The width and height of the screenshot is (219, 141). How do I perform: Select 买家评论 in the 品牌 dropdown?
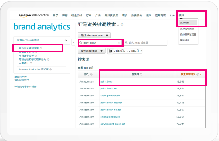click(185, 40)
